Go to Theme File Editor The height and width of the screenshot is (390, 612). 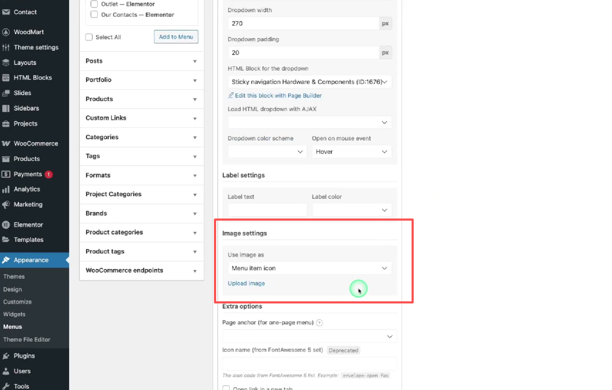coord(27,339)
